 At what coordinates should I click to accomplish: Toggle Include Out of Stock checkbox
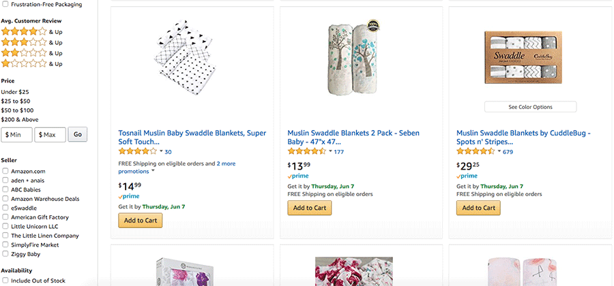point(5,281)
